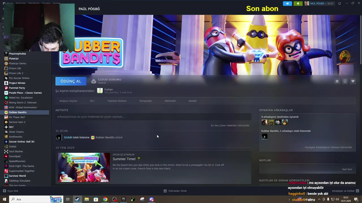Open the Mağaza Sayfası tab
The height and width of the screenshot is (203, 362).
pyautogui.click(x=68, y=101)
